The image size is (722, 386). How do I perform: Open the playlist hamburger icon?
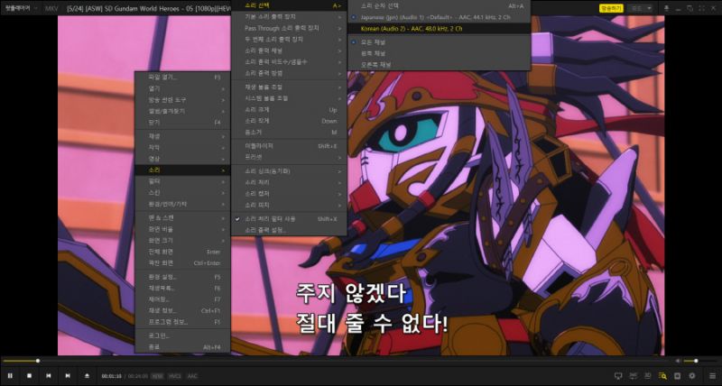coord(712,375)
